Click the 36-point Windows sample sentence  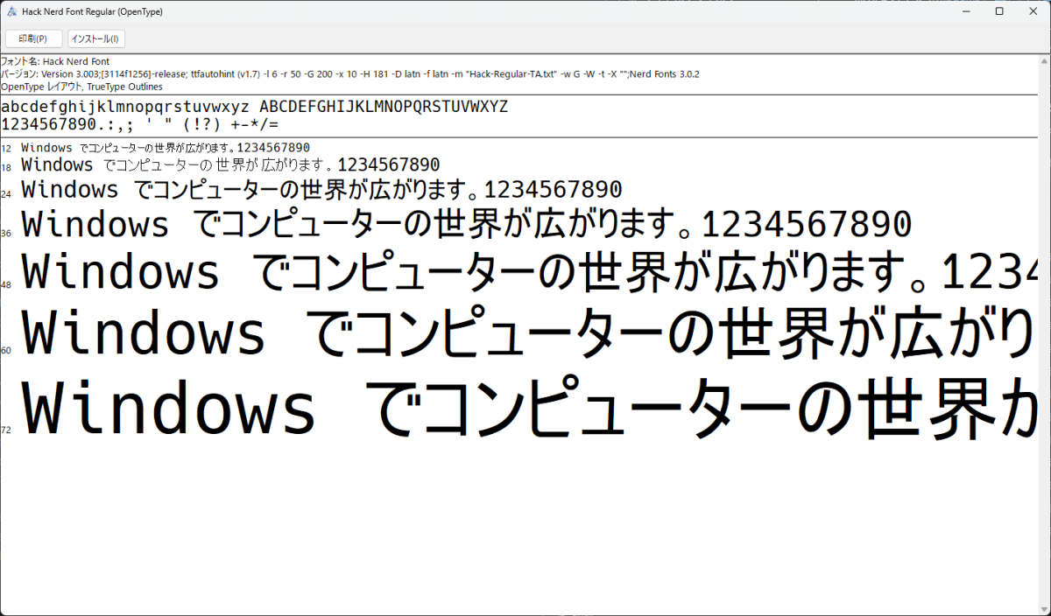467,225
